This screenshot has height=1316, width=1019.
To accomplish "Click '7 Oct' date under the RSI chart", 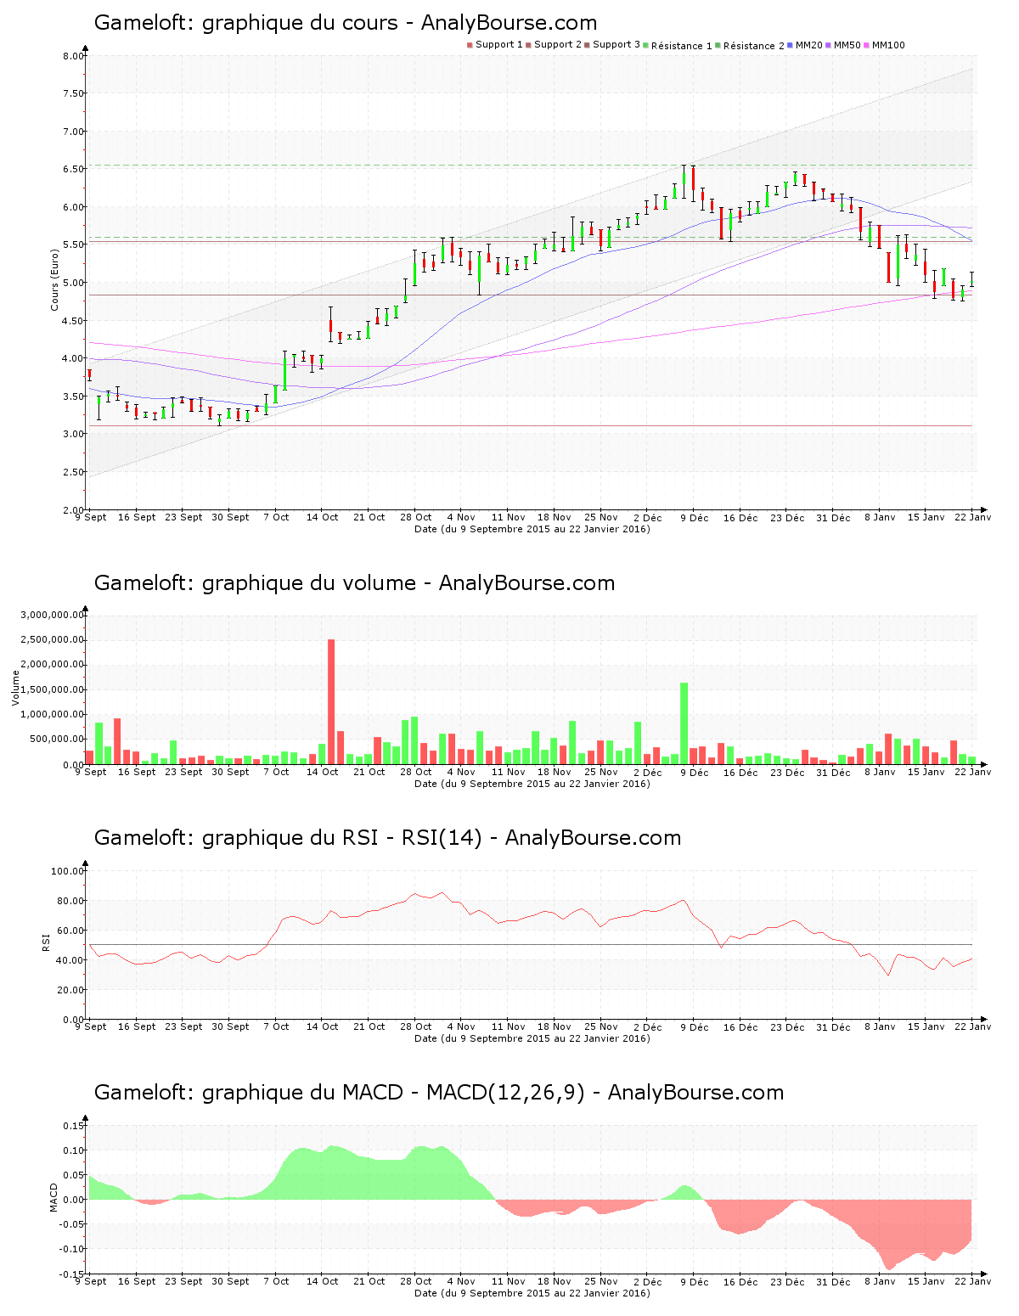I will 276,1026.
